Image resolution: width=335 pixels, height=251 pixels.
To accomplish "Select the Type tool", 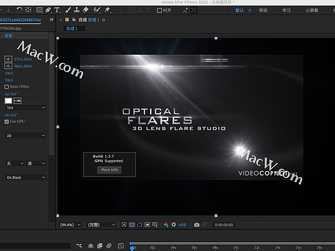I will click(x=57, y=10).
